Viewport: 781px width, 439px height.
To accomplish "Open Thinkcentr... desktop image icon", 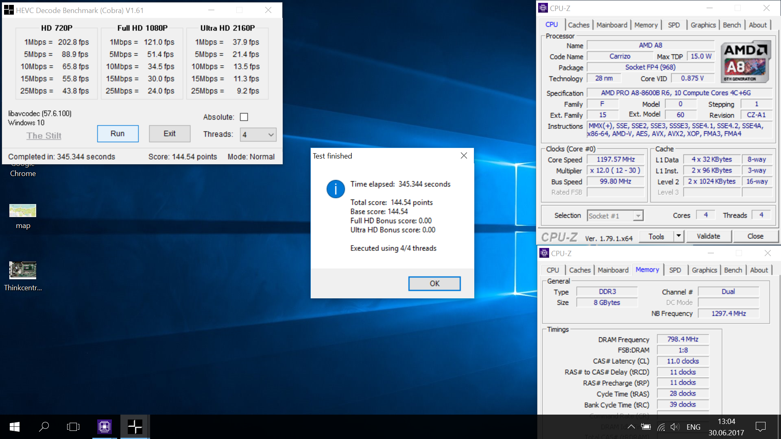I will 23,276.
